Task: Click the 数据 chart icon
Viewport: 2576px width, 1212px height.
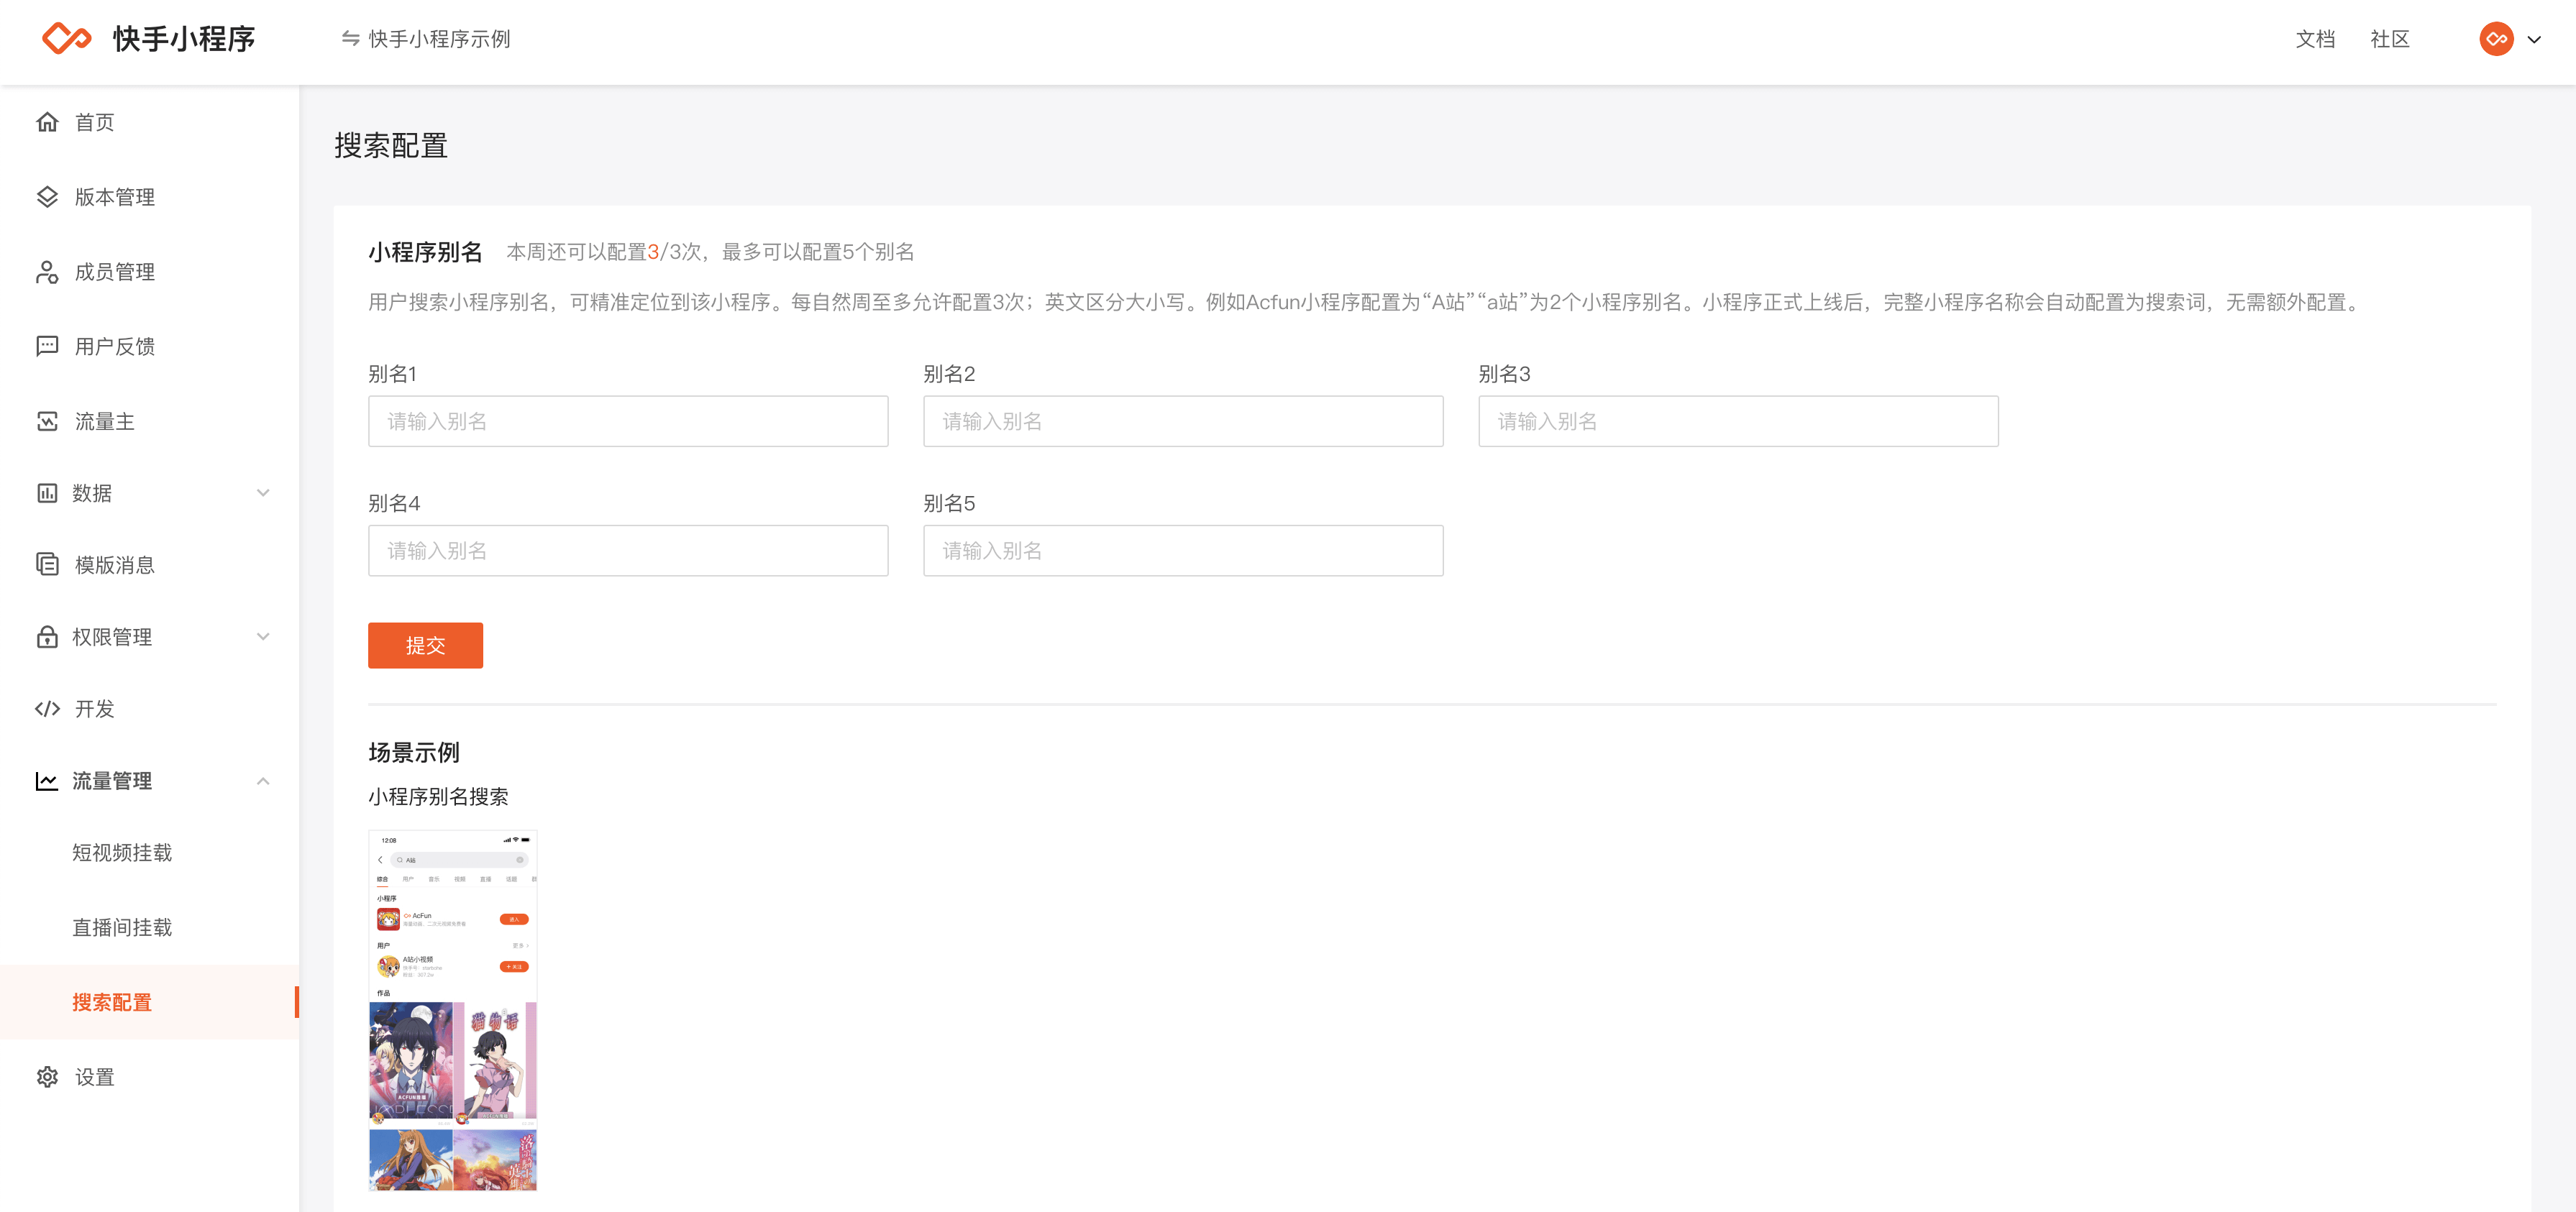Action: pos(48,492)
